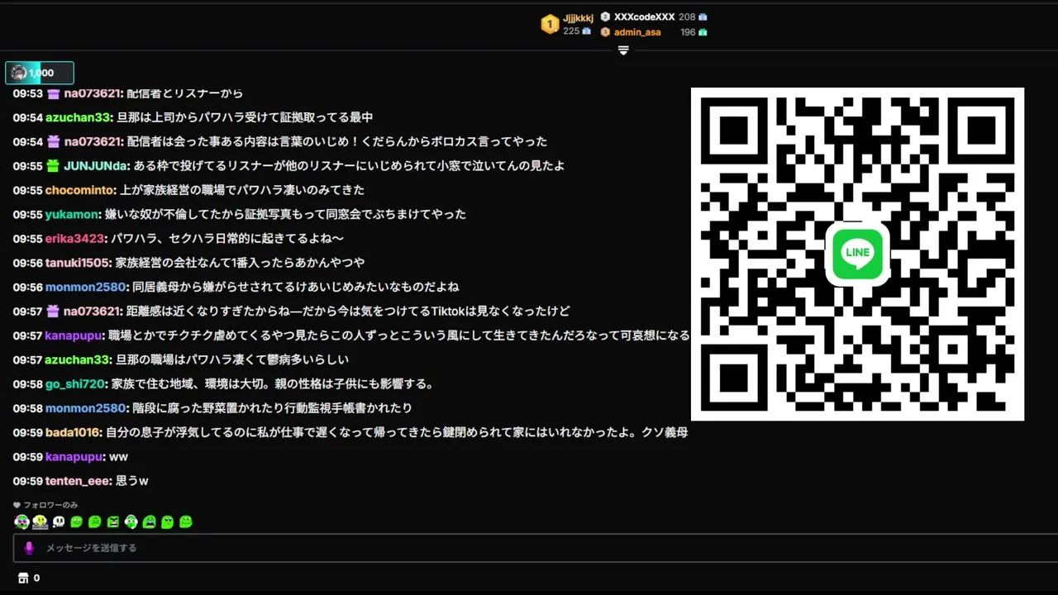Screen dimensions: 1058x595
Task: Click username go_shi720 in chat
Action: point(75,383)
